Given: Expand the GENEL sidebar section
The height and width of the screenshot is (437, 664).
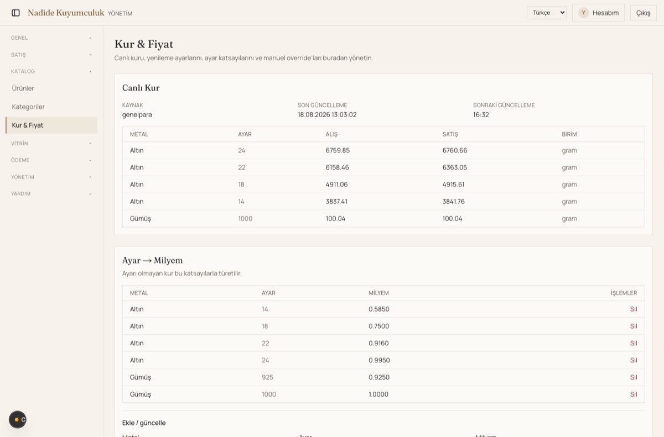Looking at the screenshot, I should pos(51,38).
